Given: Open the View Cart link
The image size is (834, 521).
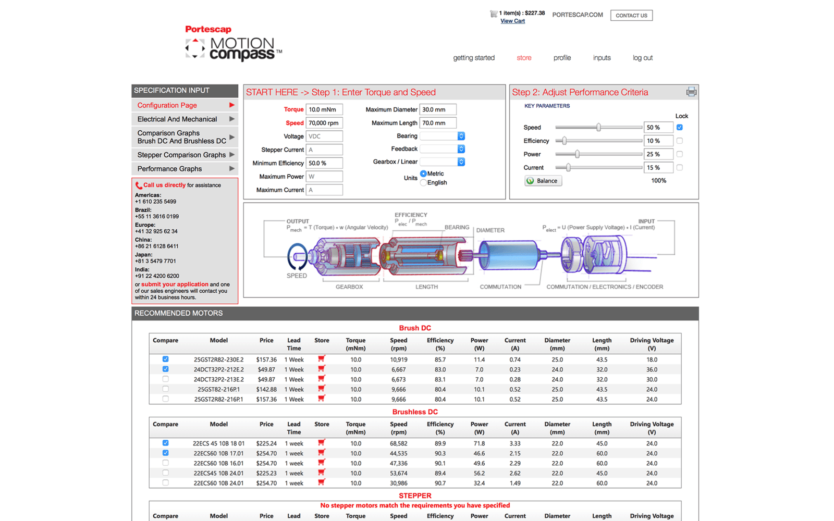Looking at the screenshot, I should 512,21.
